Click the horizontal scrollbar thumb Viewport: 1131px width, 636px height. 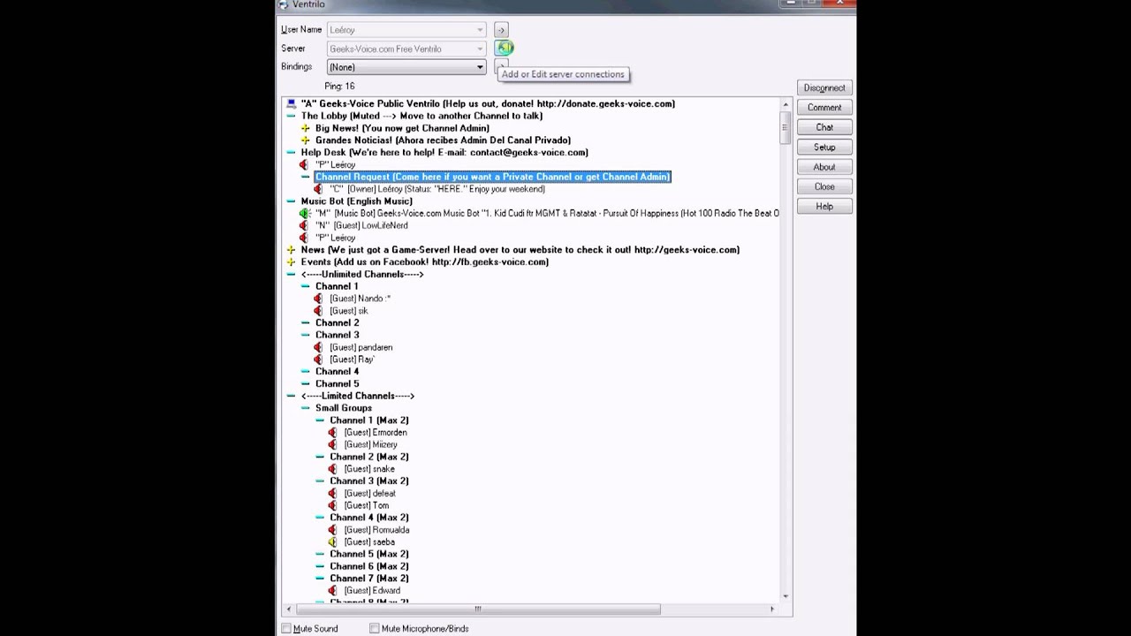(x=478, y=609)
